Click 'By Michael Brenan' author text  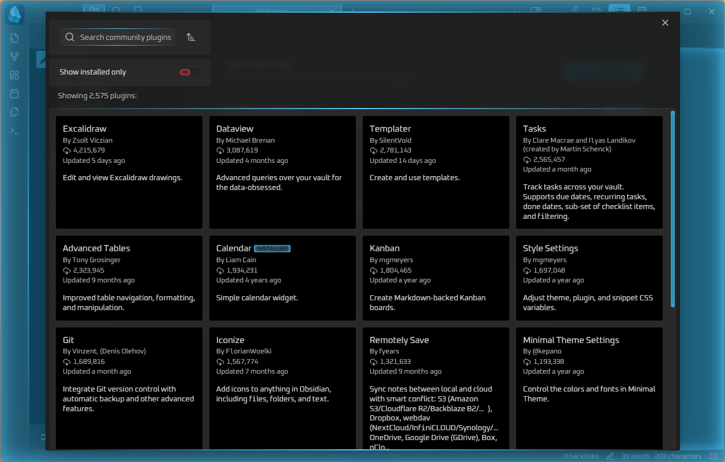(x=246, y=140)
